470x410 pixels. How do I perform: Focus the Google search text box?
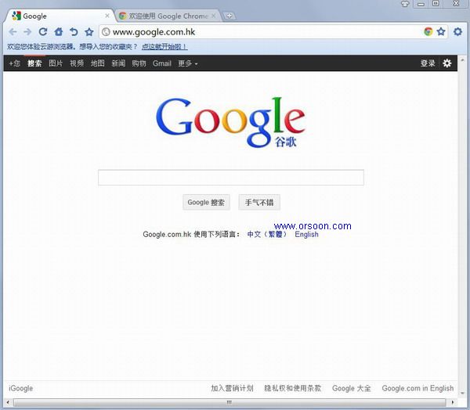[x=231, y=178]
